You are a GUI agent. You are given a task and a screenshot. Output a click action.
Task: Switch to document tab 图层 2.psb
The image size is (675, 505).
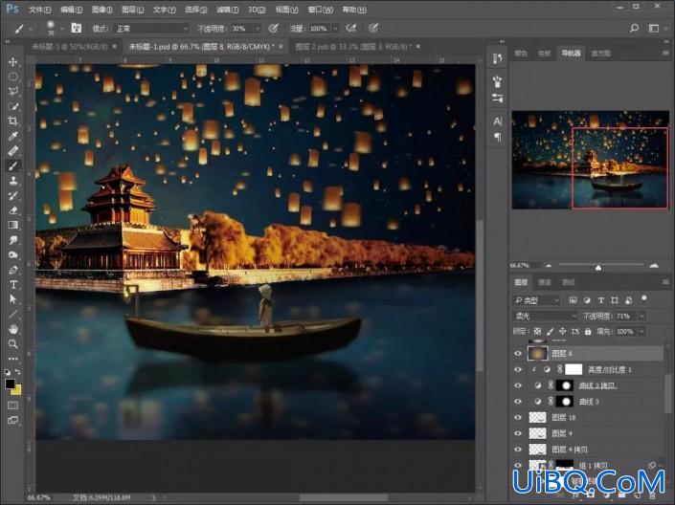[353, 47]
